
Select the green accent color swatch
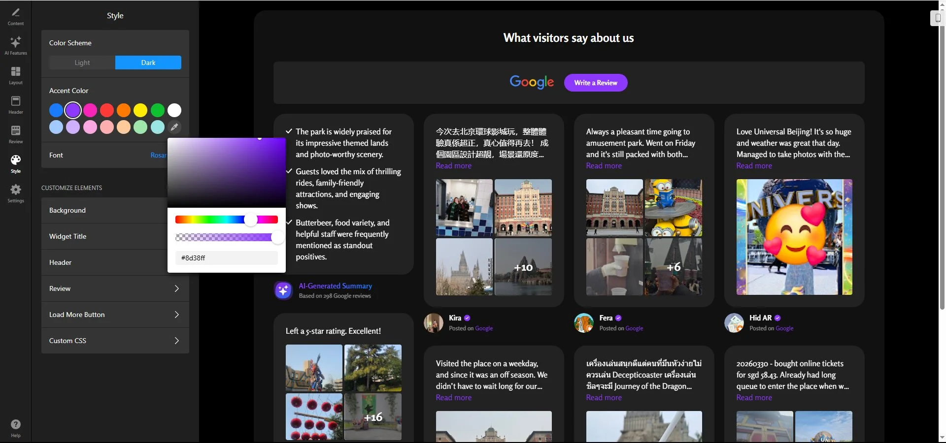[x=158, y=110]
